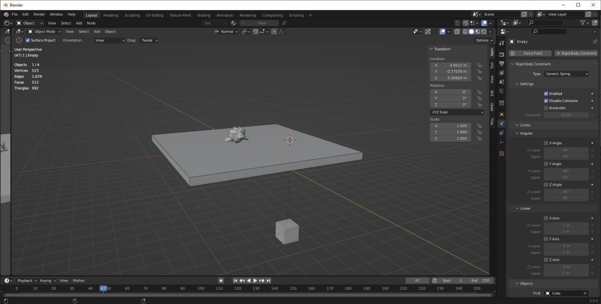Open the File menu
The image size is (601, 304).
pos(15,15)
